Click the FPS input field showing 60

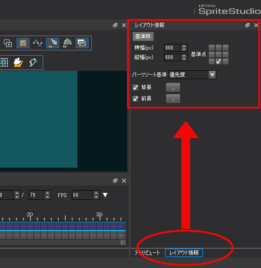[82, 195]
